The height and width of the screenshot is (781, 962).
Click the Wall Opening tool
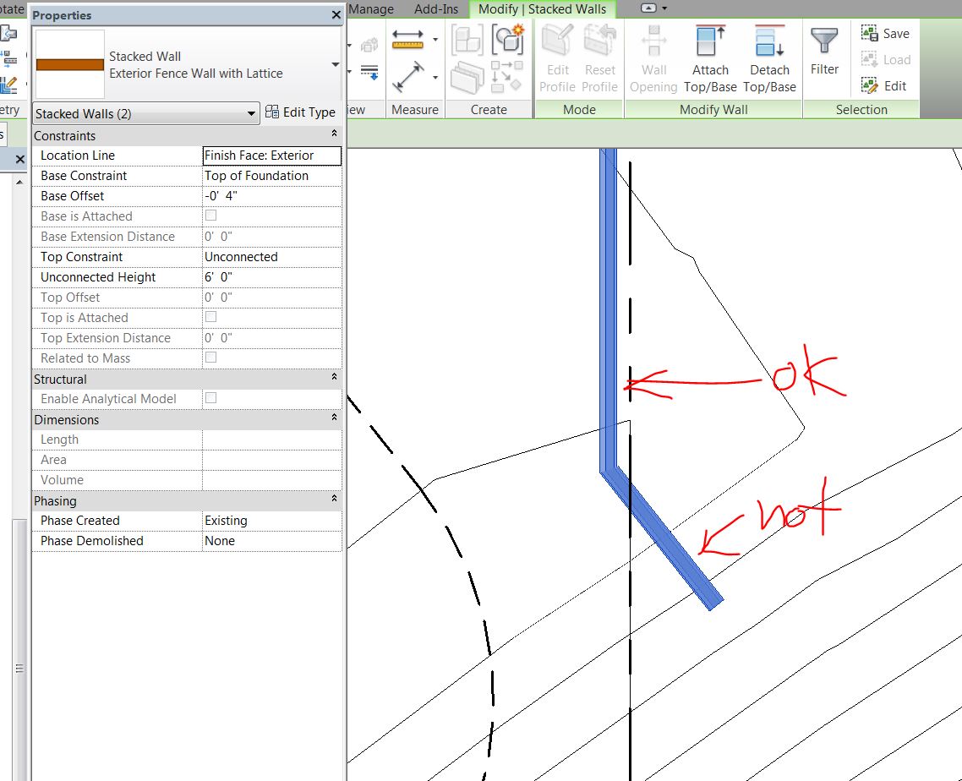653,59
